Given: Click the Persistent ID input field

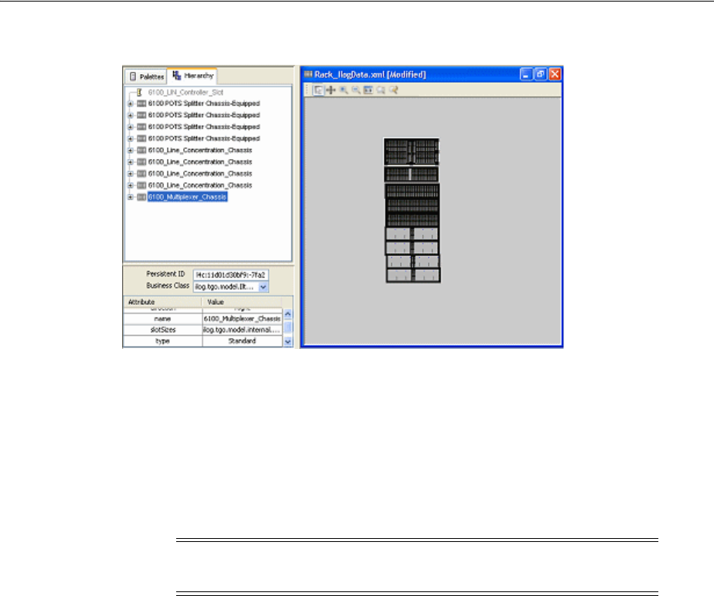Looking at the screenshot, I should pyautogui.click(x=231, y=275).
